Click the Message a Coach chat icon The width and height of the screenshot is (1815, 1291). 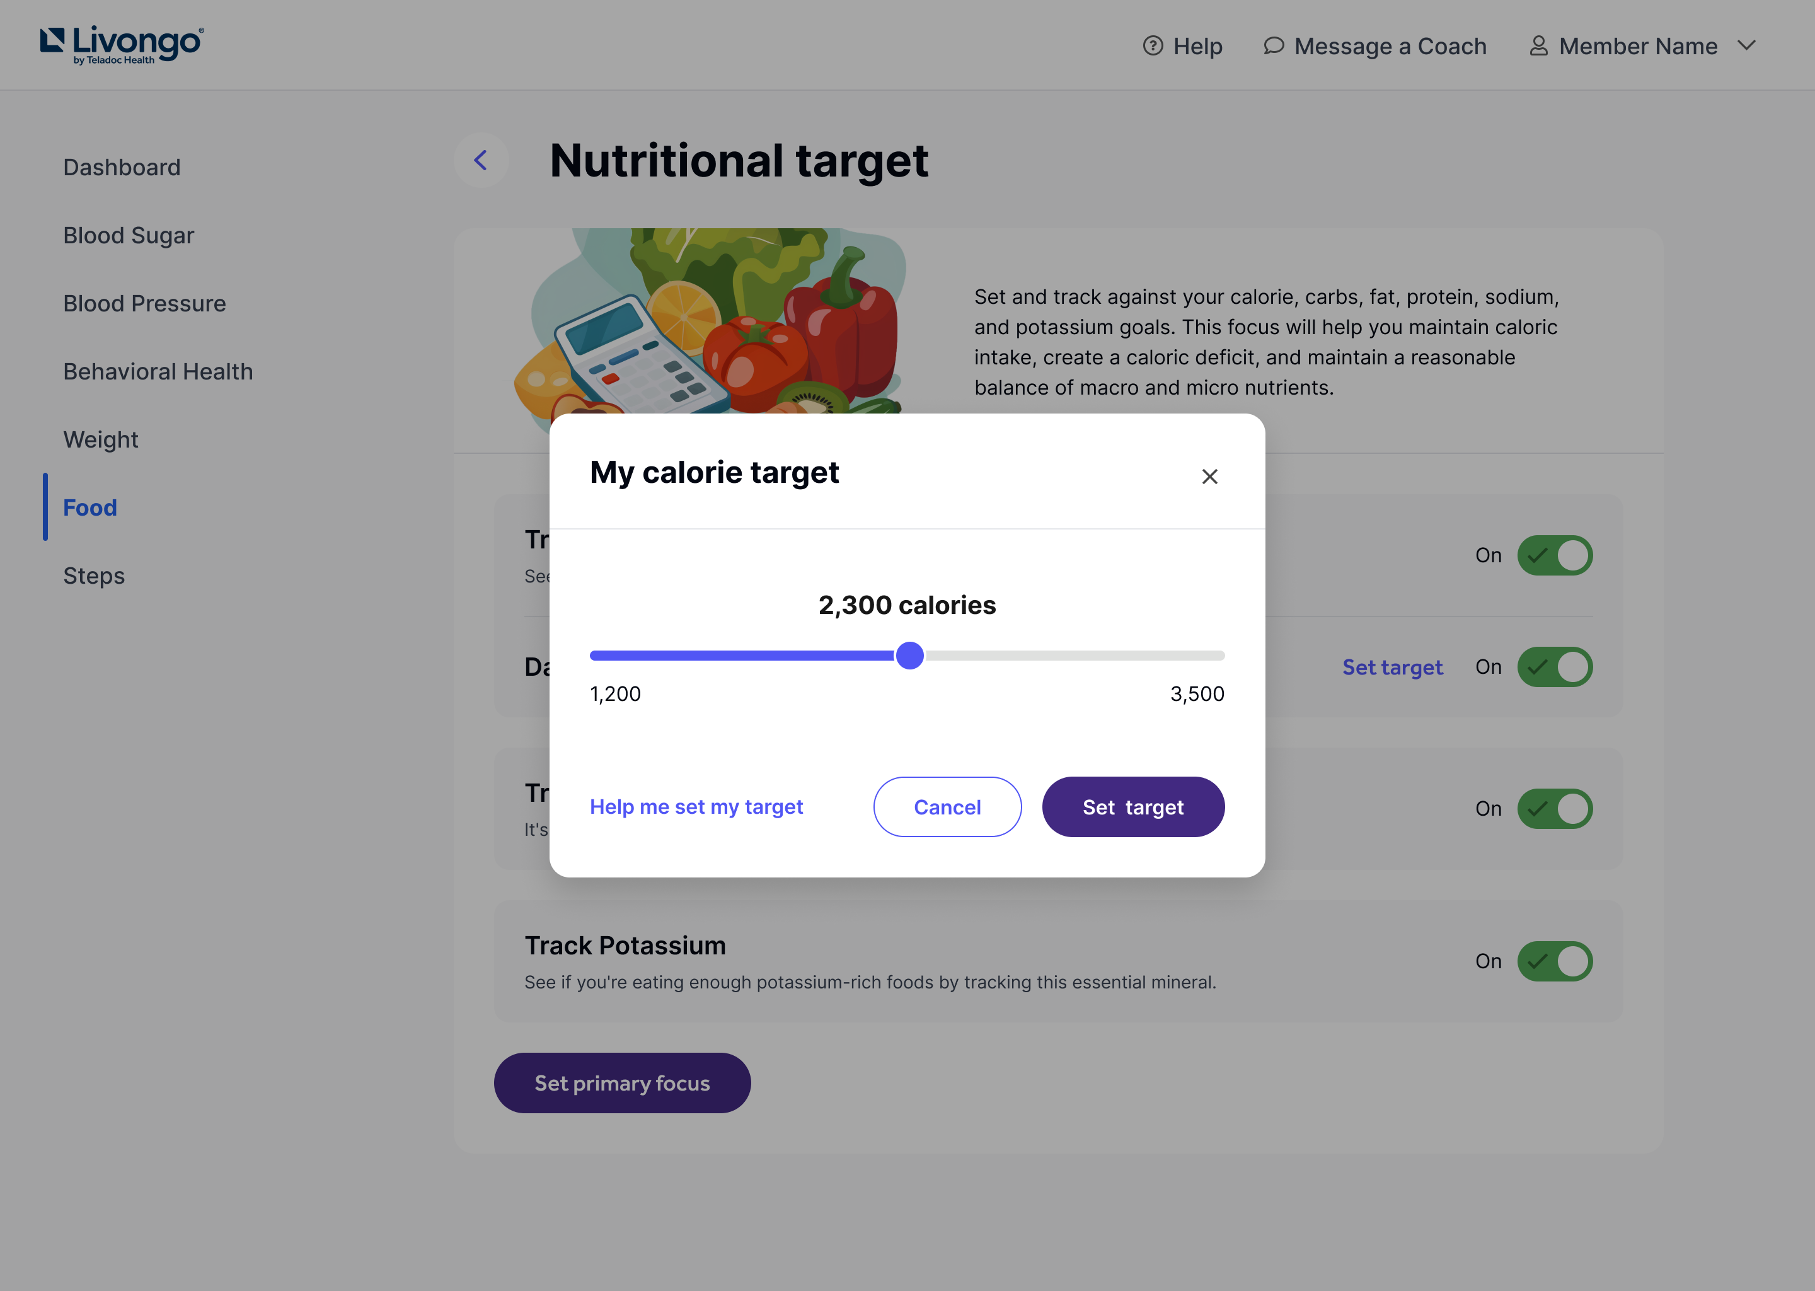pos(1274,45)
